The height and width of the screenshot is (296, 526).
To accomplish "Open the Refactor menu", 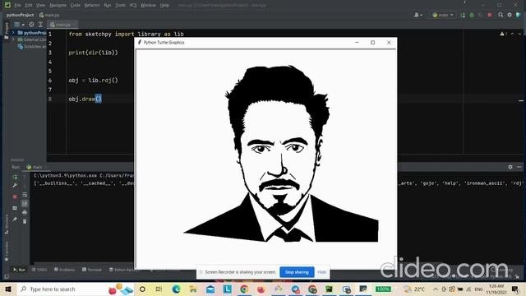I will tap(92, 5).
